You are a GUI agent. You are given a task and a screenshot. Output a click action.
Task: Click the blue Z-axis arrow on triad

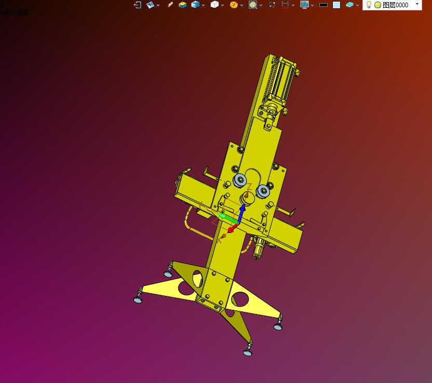tap(242, 210)
